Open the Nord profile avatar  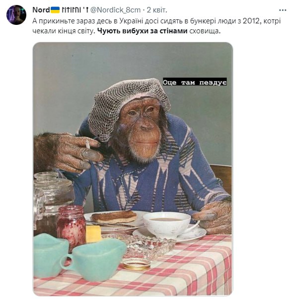[x=16, y=15]
